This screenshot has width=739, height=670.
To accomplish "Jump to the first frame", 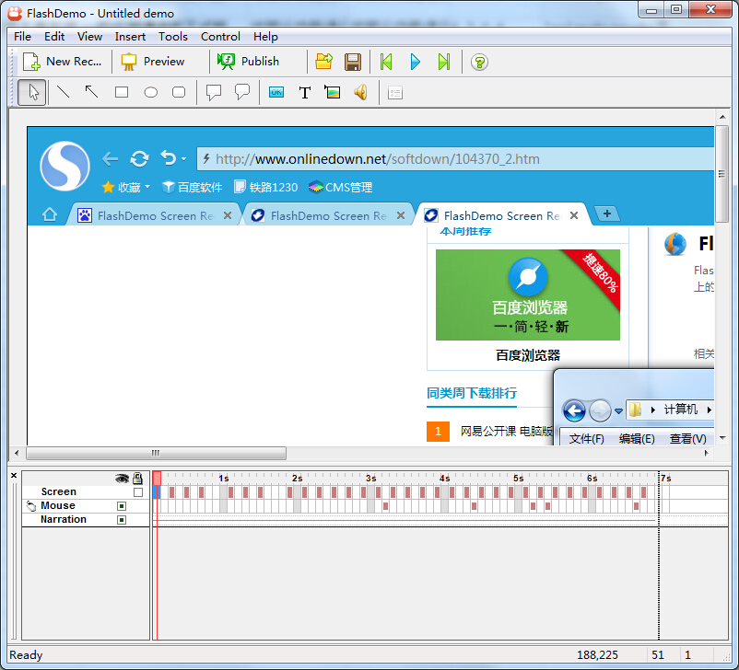I will pos(387,62).
